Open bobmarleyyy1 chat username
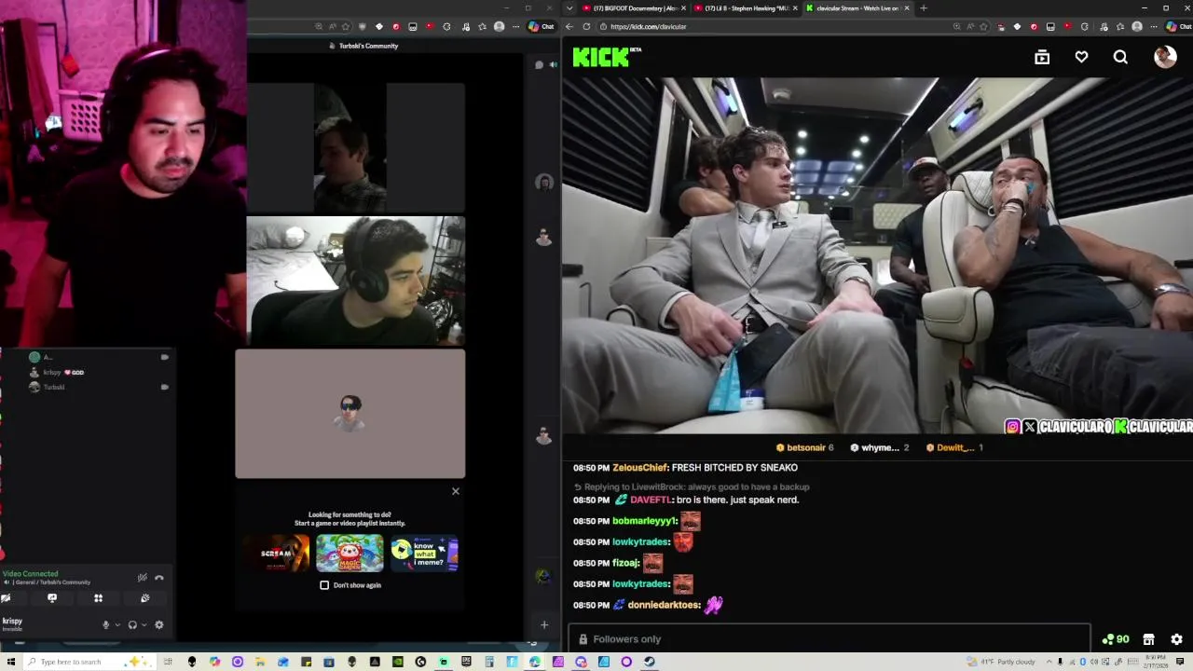 click(643, 521)
